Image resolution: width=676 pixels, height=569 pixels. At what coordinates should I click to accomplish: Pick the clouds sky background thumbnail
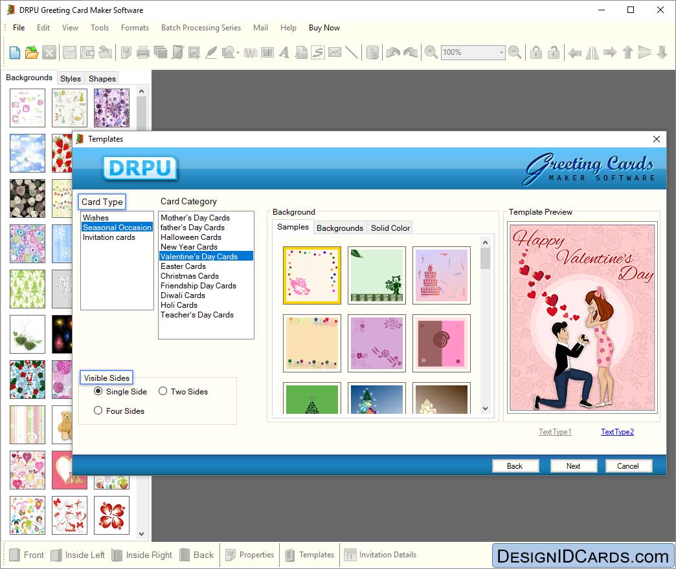point(28,153)
